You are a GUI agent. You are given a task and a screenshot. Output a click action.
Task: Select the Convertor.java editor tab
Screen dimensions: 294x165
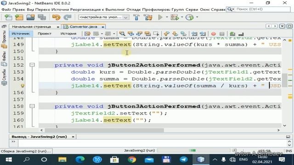84,27
